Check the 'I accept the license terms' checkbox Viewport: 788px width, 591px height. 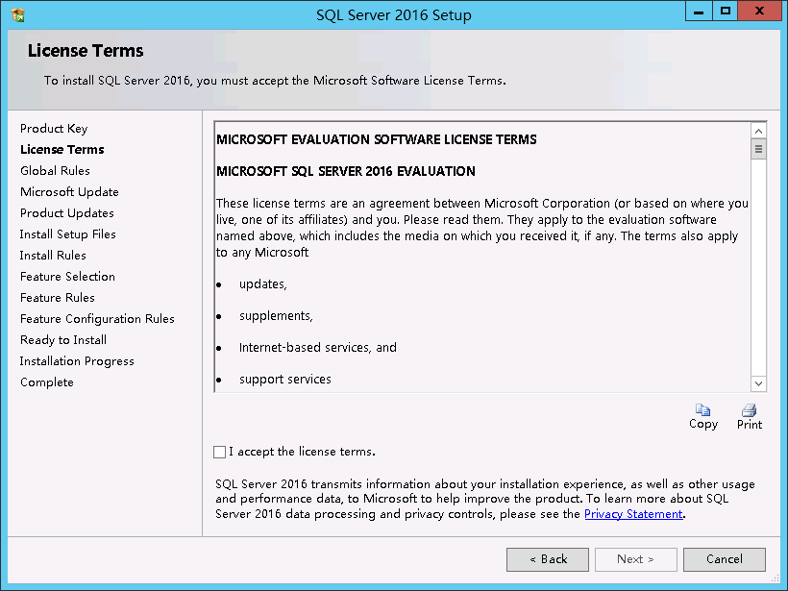pyautogui.click(x=220, y=452)
